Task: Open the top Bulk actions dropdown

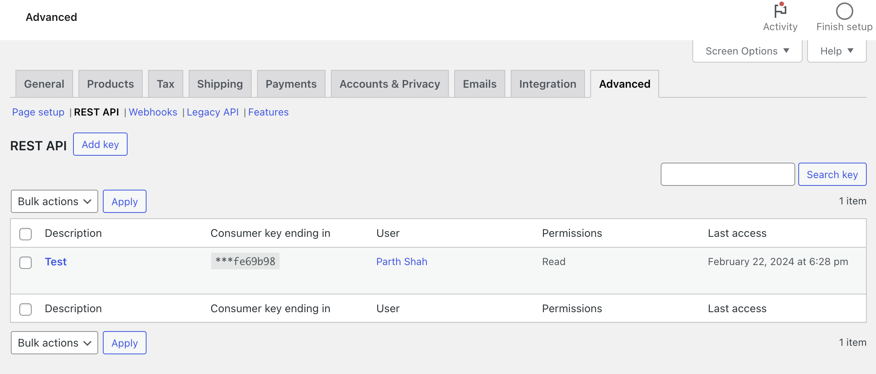Action: point(54,201)
